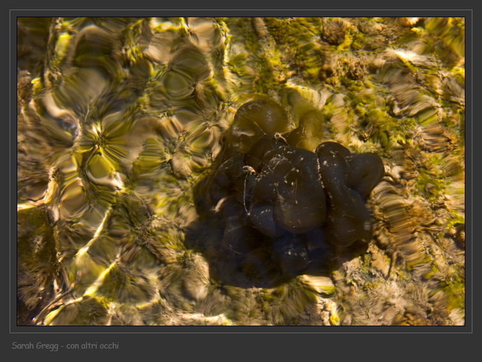Click the gray frame border left of photo

click(x=13, y=171)
